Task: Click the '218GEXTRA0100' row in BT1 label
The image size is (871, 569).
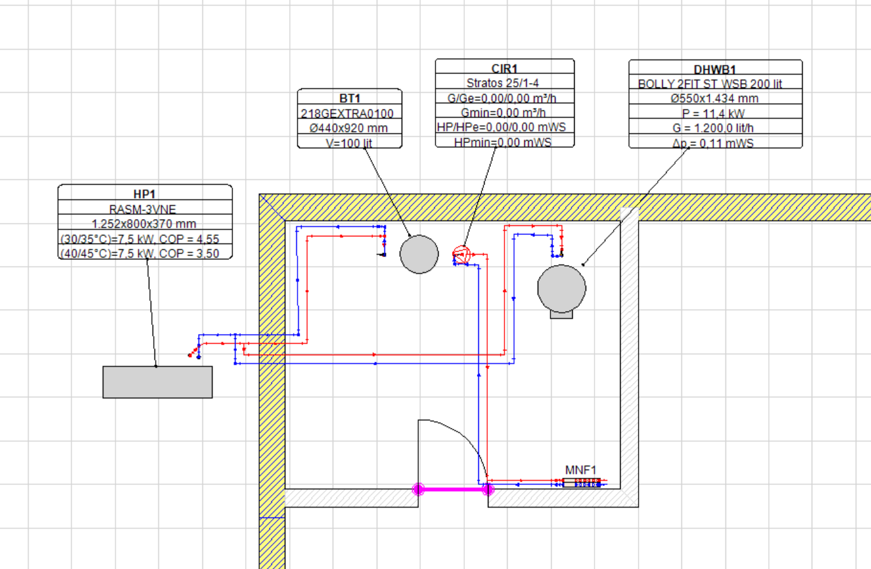Action: click(349, 113)
